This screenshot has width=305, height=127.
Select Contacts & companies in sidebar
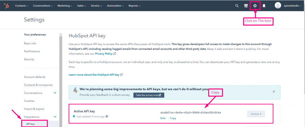coord(38,85)
